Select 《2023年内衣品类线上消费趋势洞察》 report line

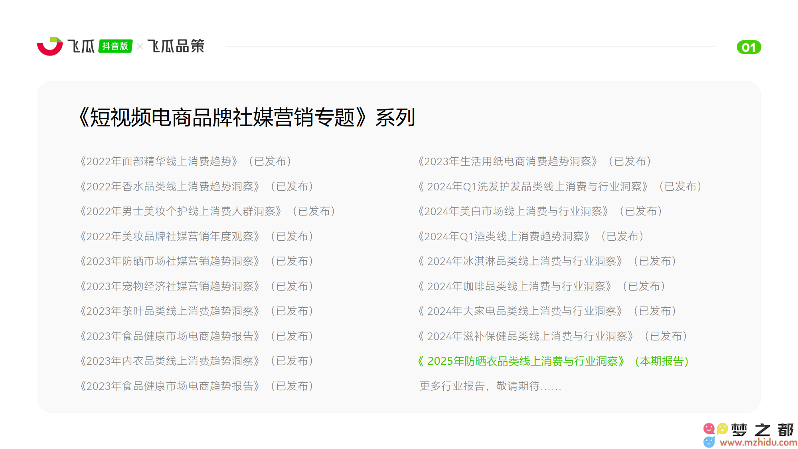[x=197, y=361]
